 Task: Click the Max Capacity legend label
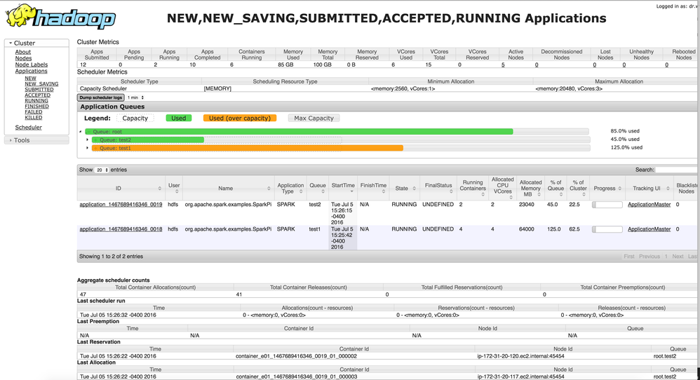tap(314, 118)
